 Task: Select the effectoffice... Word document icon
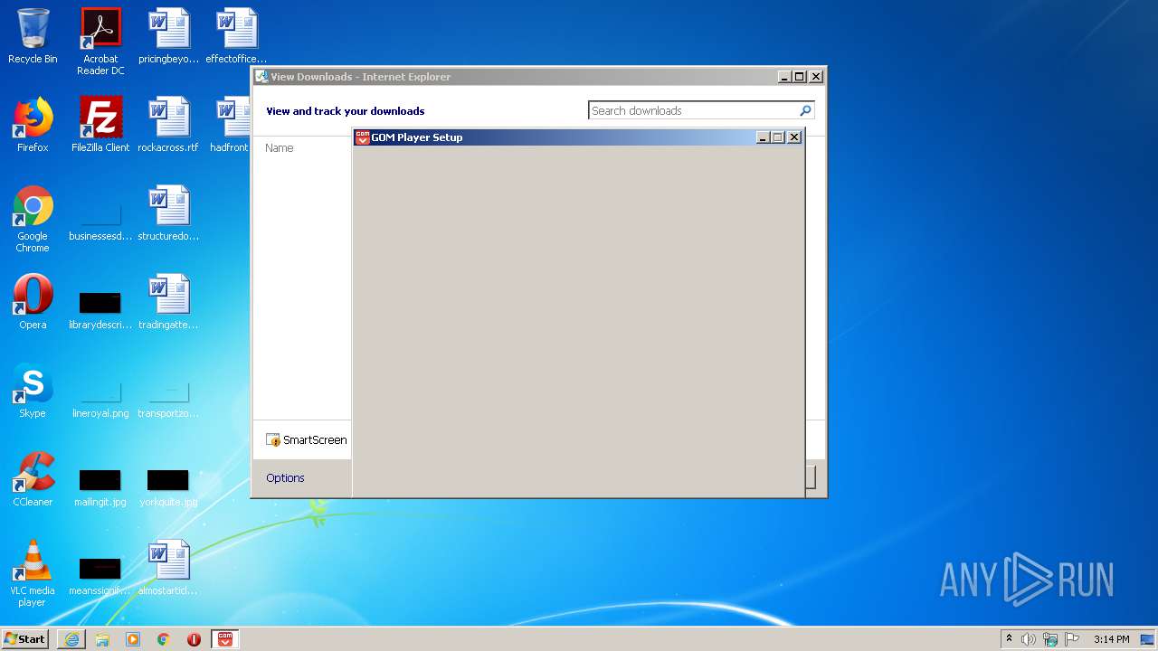(x=236, y=36)
